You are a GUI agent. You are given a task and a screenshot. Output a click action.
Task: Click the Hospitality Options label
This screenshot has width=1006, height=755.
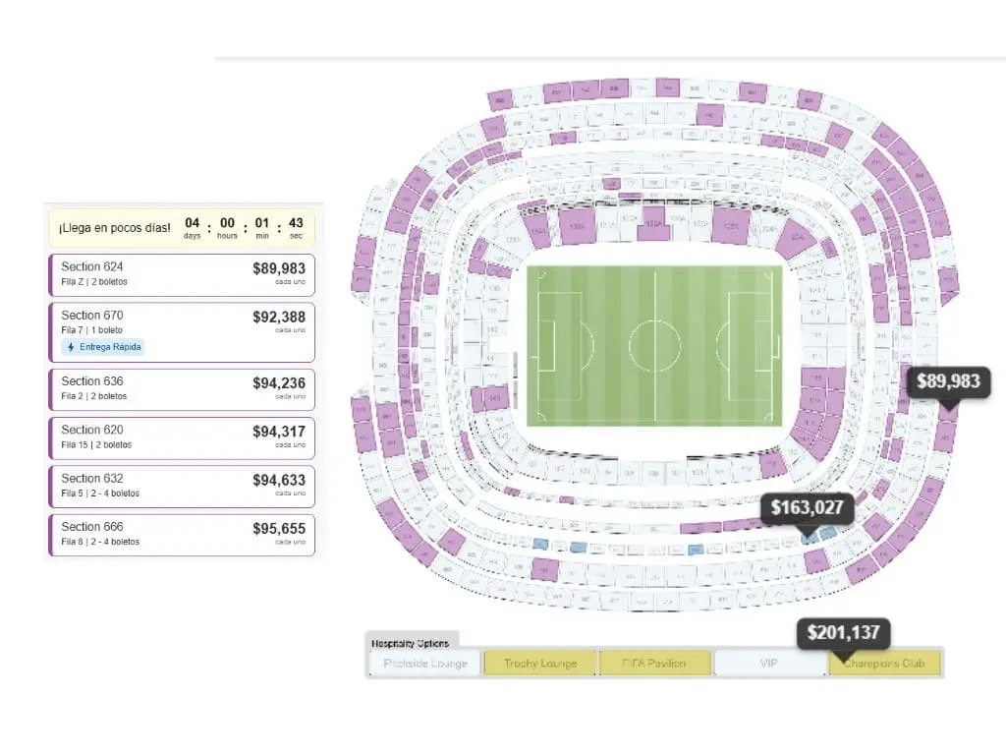pos(410,643)
